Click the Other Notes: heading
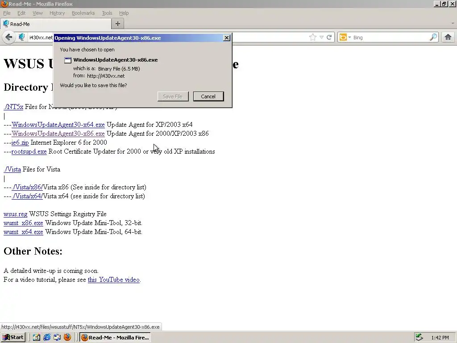 pos(33,251)
